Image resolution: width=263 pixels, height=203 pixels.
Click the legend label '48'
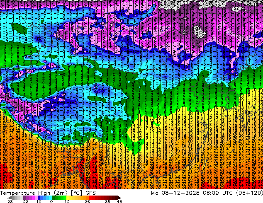click(x=119, y=201)
